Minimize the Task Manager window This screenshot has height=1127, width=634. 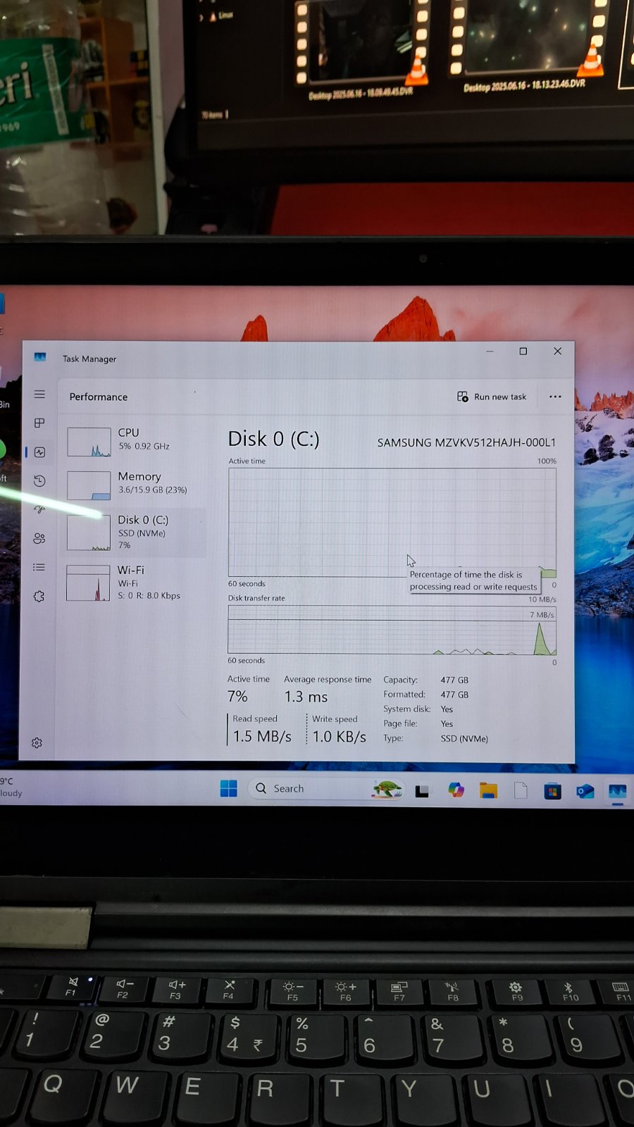tap(490, 351)
